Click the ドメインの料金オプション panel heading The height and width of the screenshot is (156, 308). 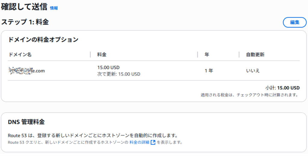click(x=43, y=39)
